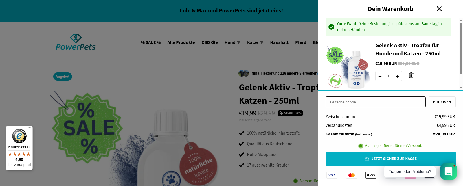Open the chat support bubble icon
The width and height of the screenshot is (463, 186).
tap(448, 172)
